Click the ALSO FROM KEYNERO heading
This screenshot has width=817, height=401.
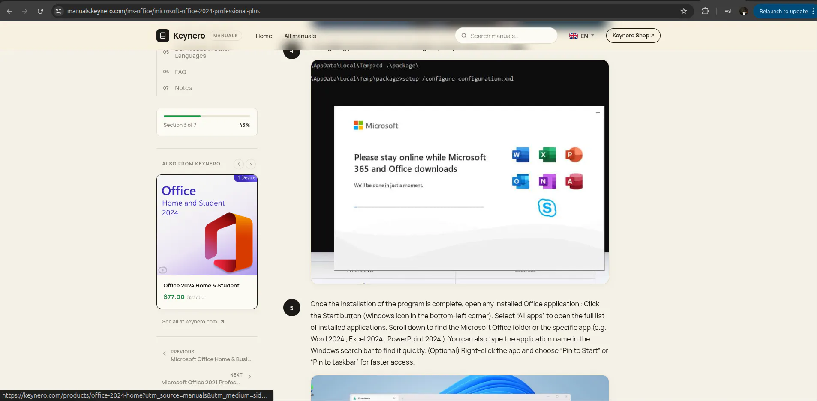click(x=191, y=164)
